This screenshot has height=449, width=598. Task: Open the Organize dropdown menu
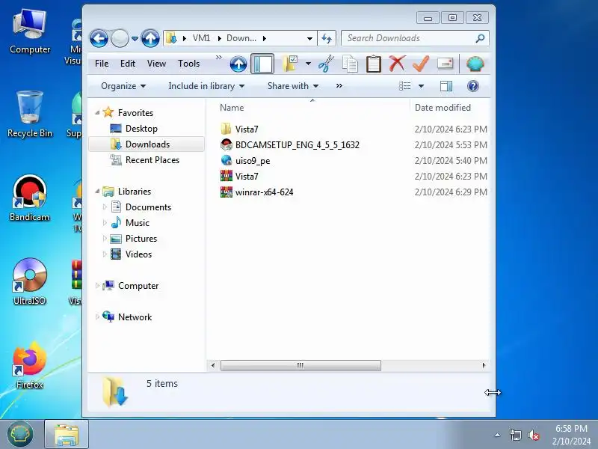pyautogui.click(x=123, y=86)
